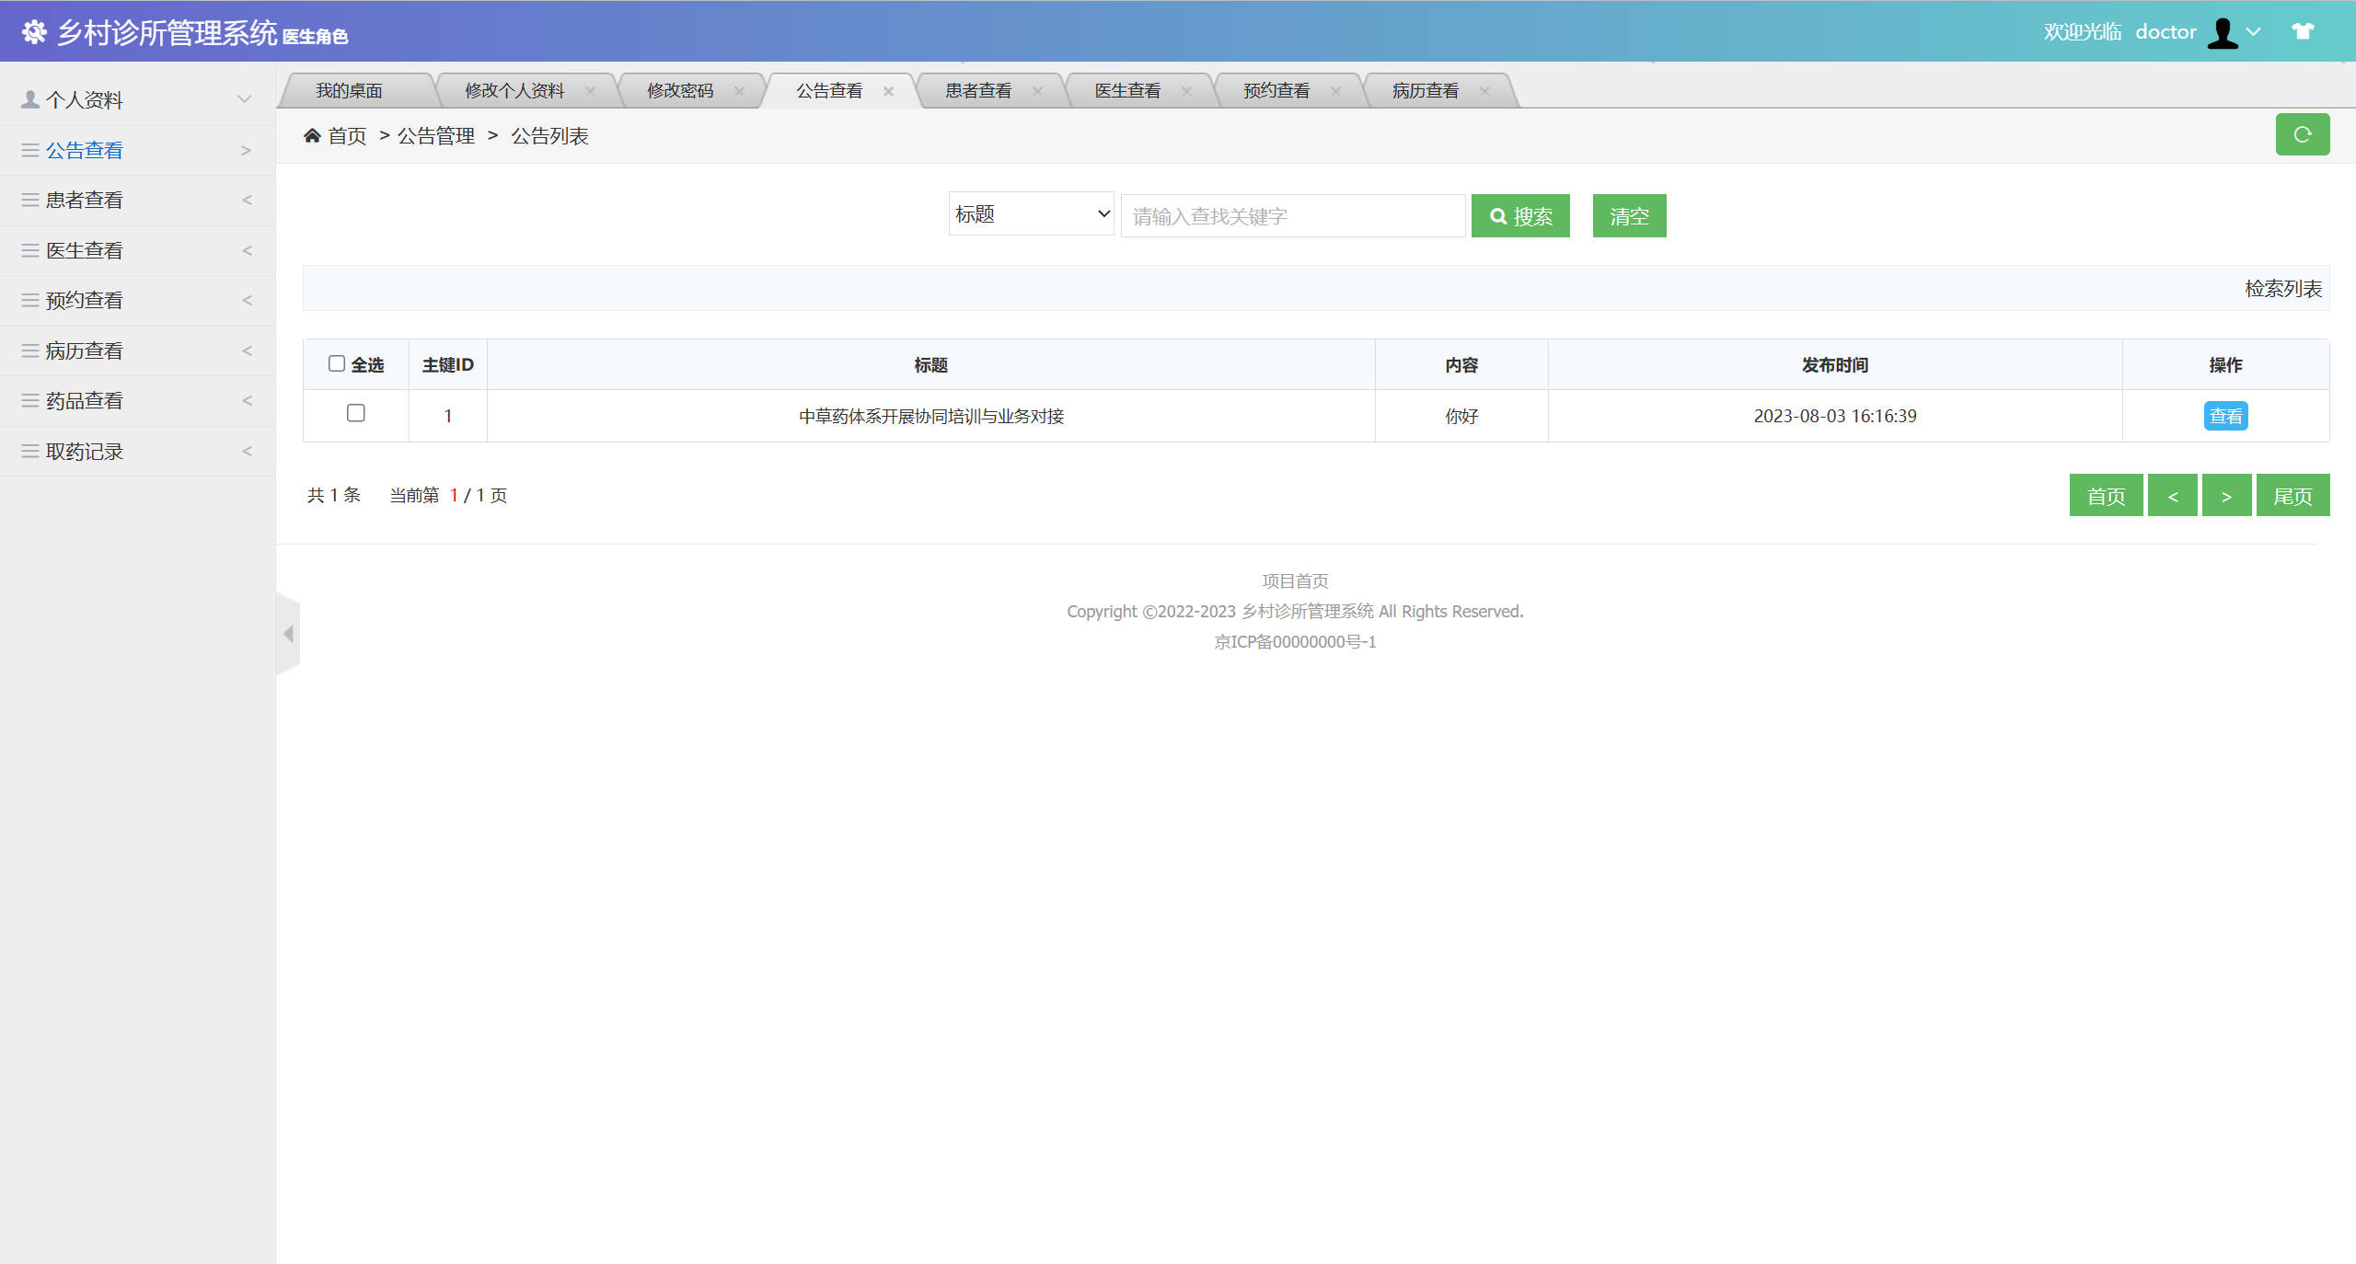Click the 医生查看 sidebar icon

[x=29, y=249]
